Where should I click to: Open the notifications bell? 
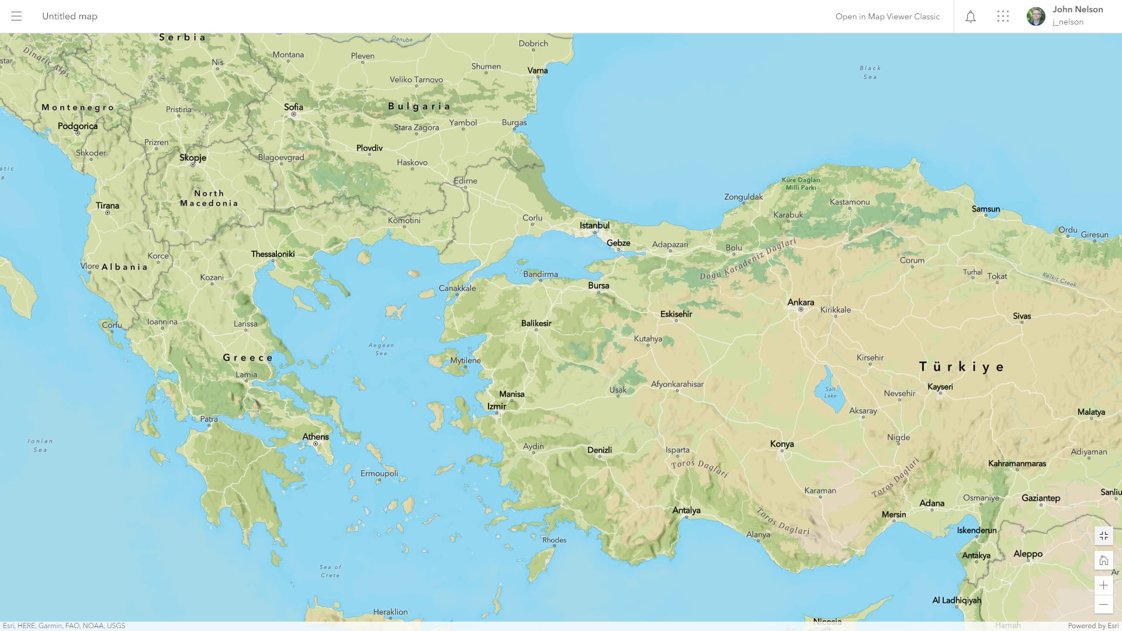click(971, 16)
